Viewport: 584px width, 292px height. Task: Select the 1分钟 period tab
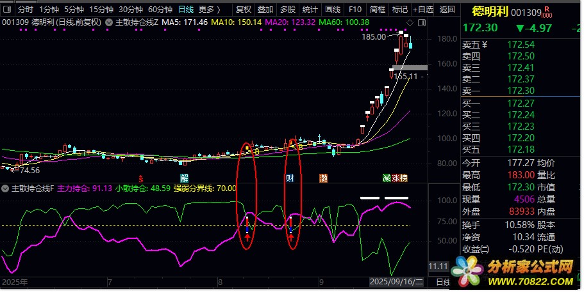tap(49, 10)
